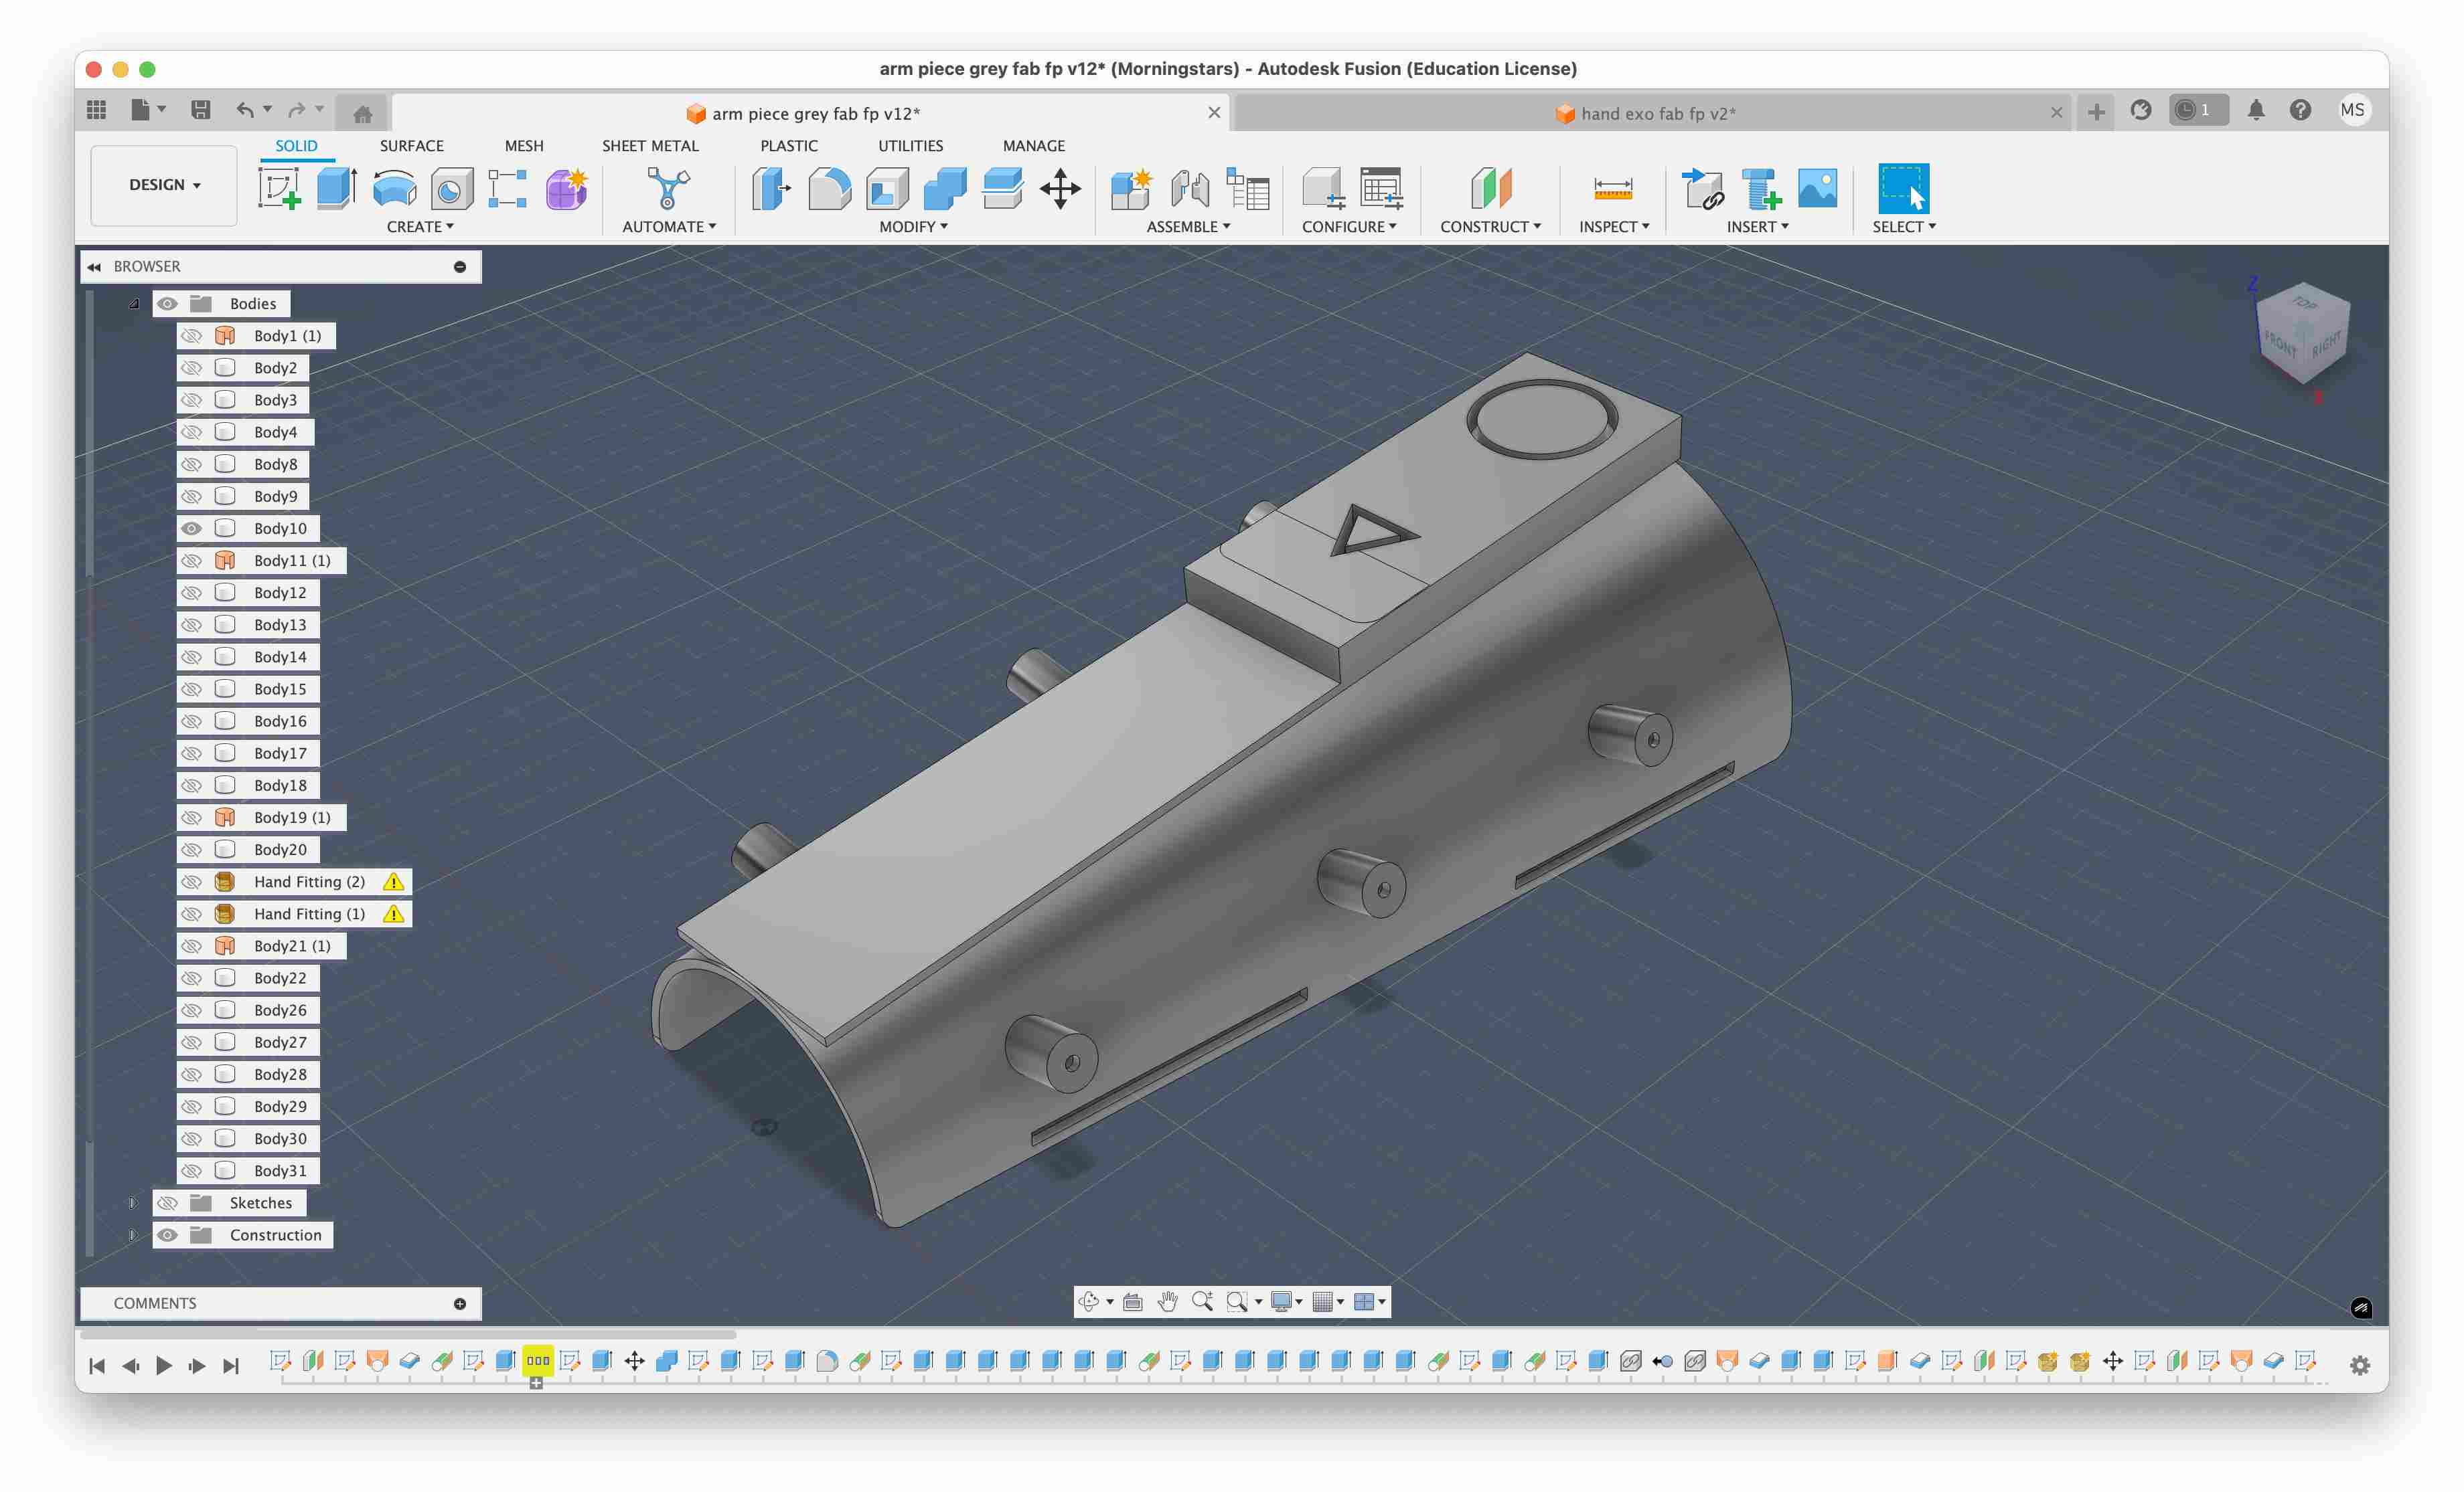Click the Help question mark icon
The height and width of the screenshot is (1492, 2464).
(2300, 110)
